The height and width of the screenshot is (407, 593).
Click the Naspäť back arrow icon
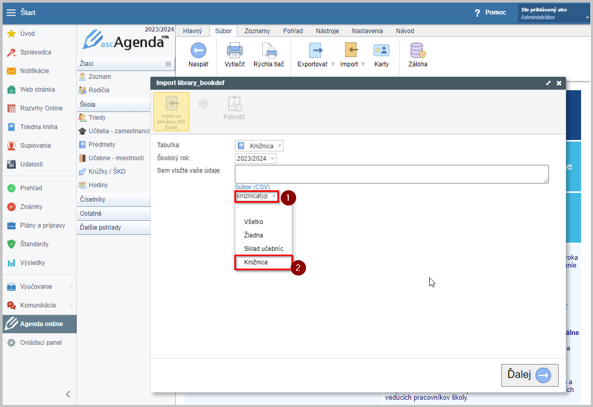coord(198,51)
